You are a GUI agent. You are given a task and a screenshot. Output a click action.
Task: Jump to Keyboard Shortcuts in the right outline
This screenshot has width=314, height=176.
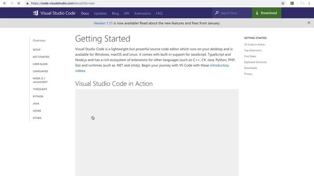click(x=255, y=62)
